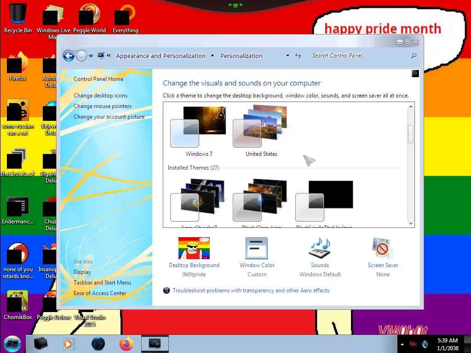Open Change mouse pointers
The width and height of the screenshot is (471, 353).
pyautogui.click(x=103, y=106)
